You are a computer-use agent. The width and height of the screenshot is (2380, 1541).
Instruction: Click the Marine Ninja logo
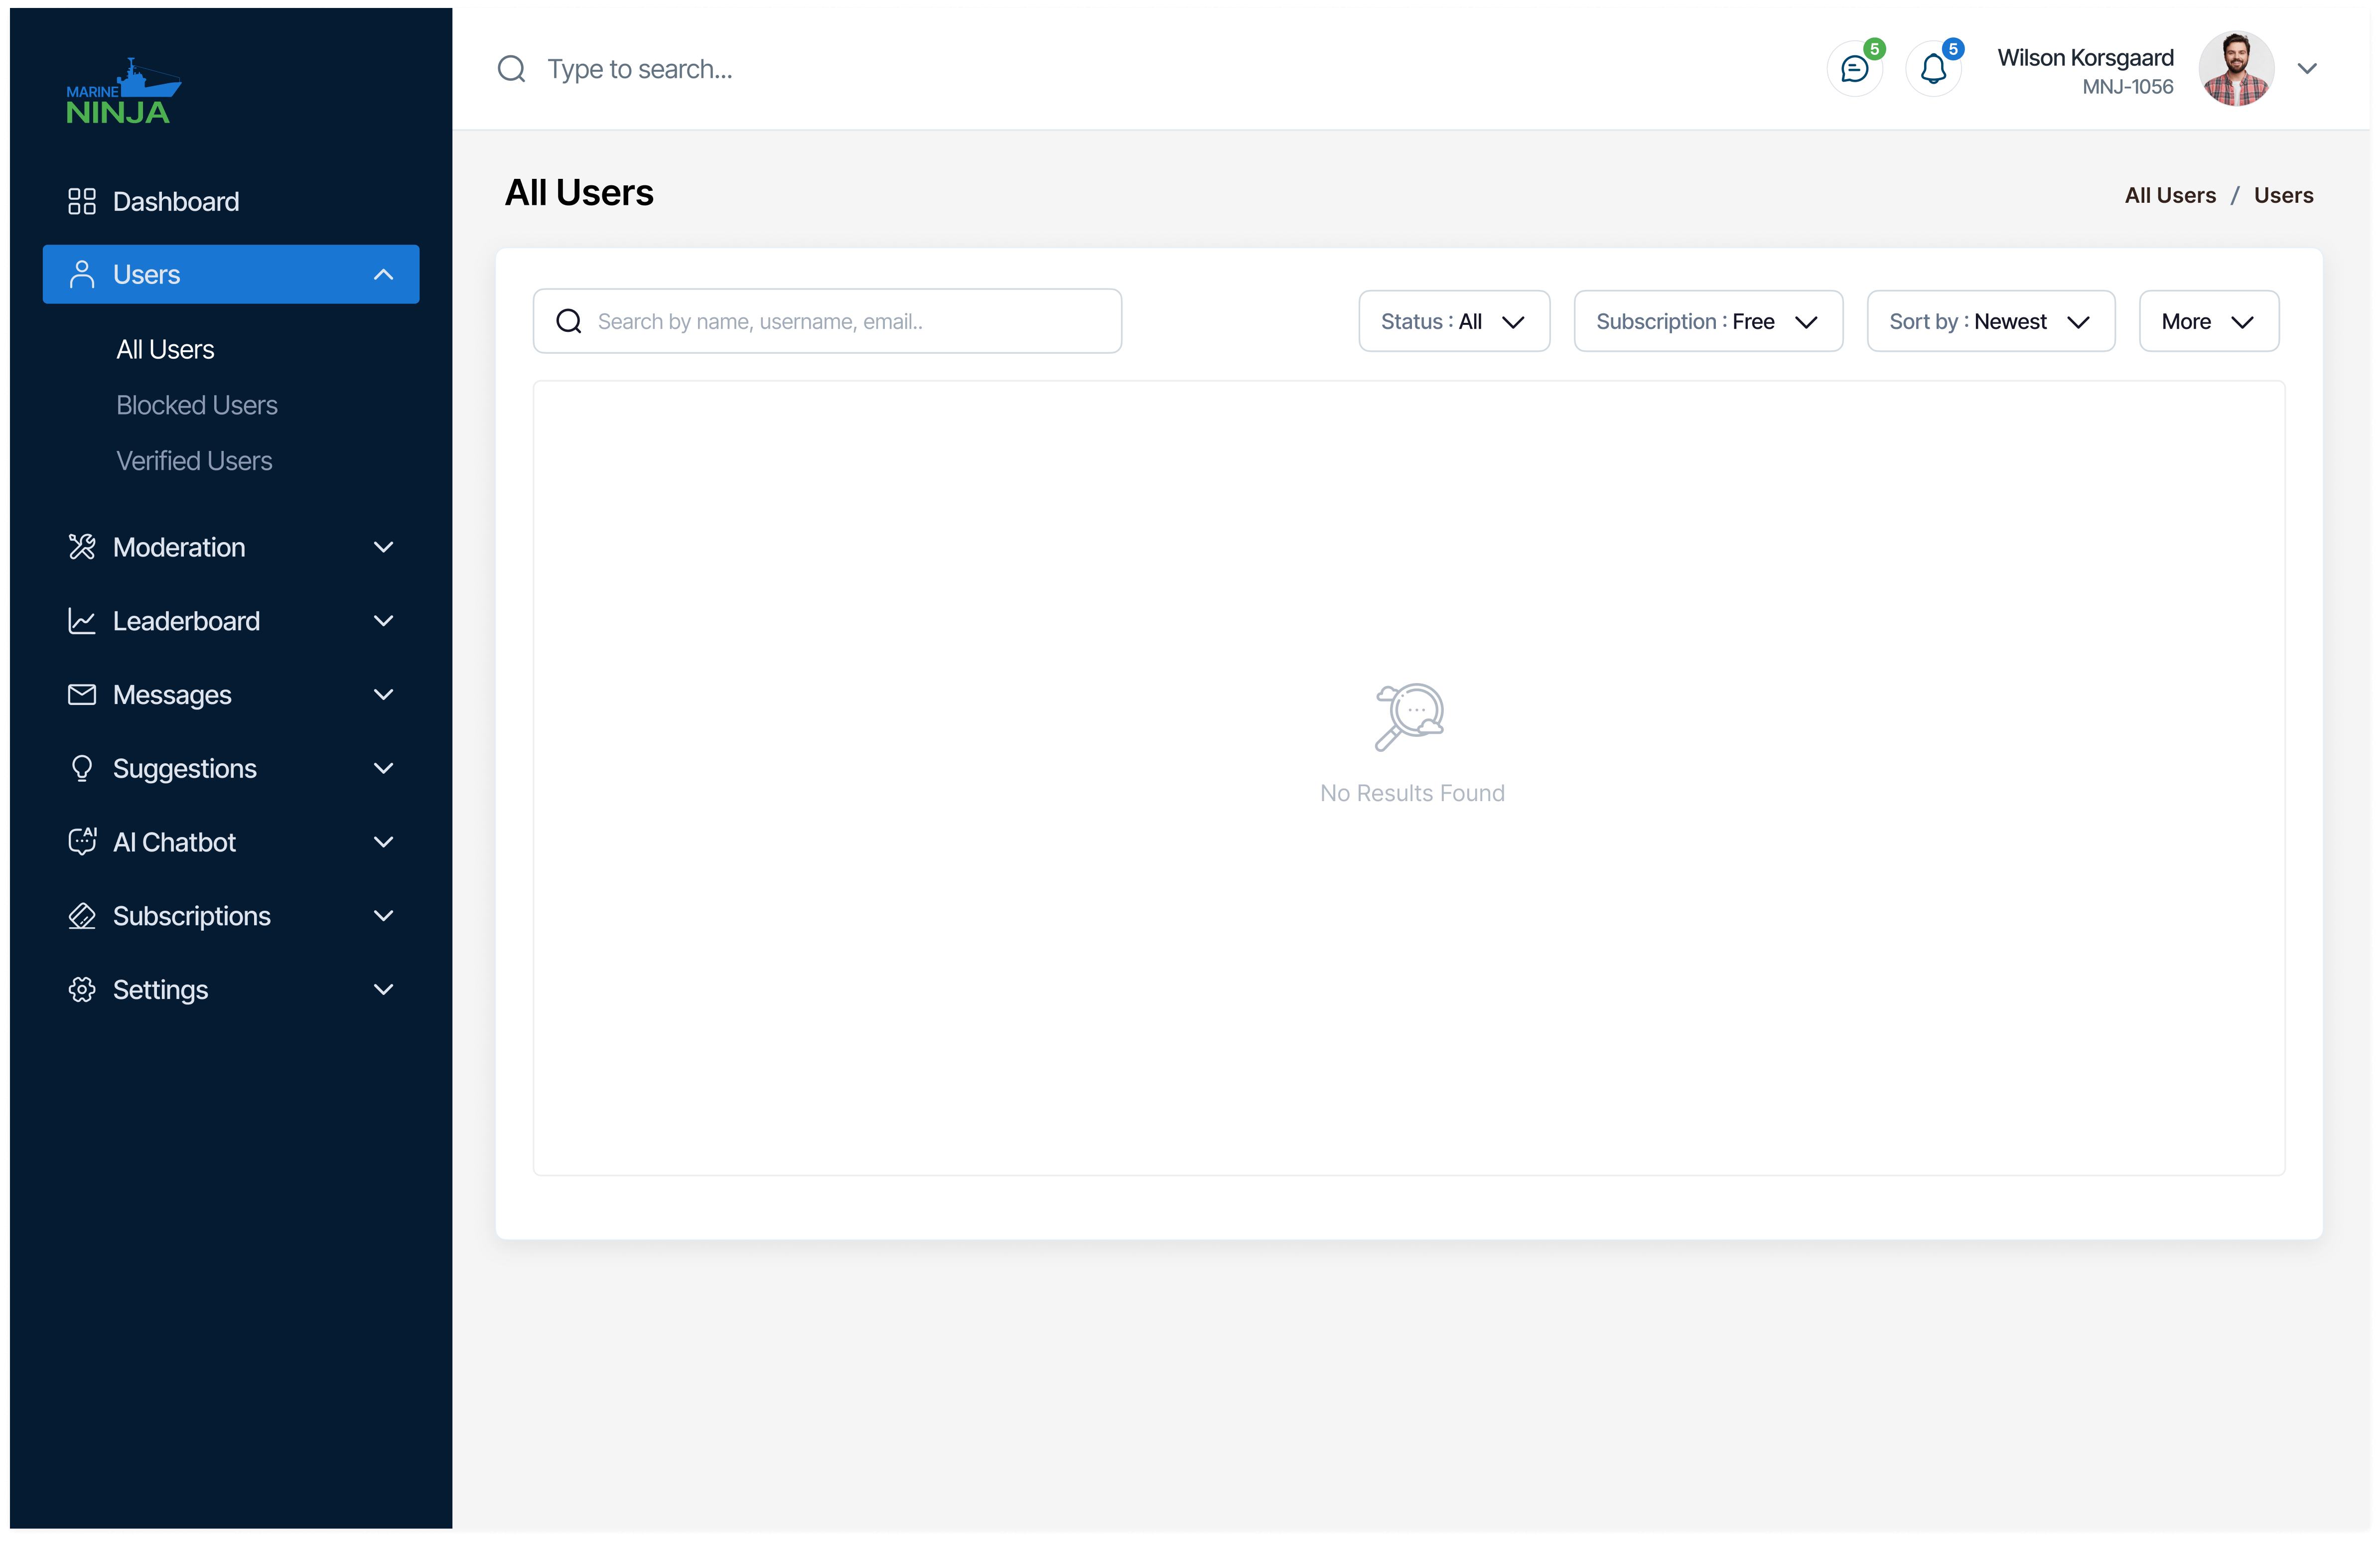[x=122, y=92]
